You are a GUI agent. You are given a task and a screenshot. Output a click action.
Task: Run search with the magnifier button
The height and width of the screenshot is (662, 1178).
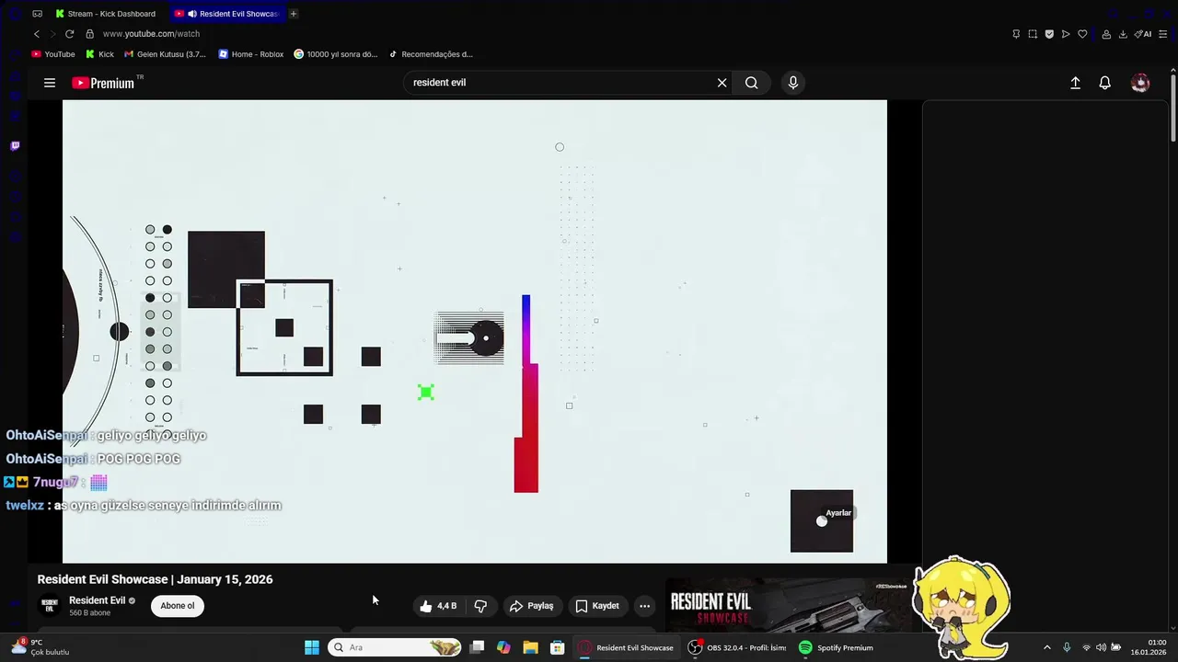pyautogui.click(x=752, y=83)
